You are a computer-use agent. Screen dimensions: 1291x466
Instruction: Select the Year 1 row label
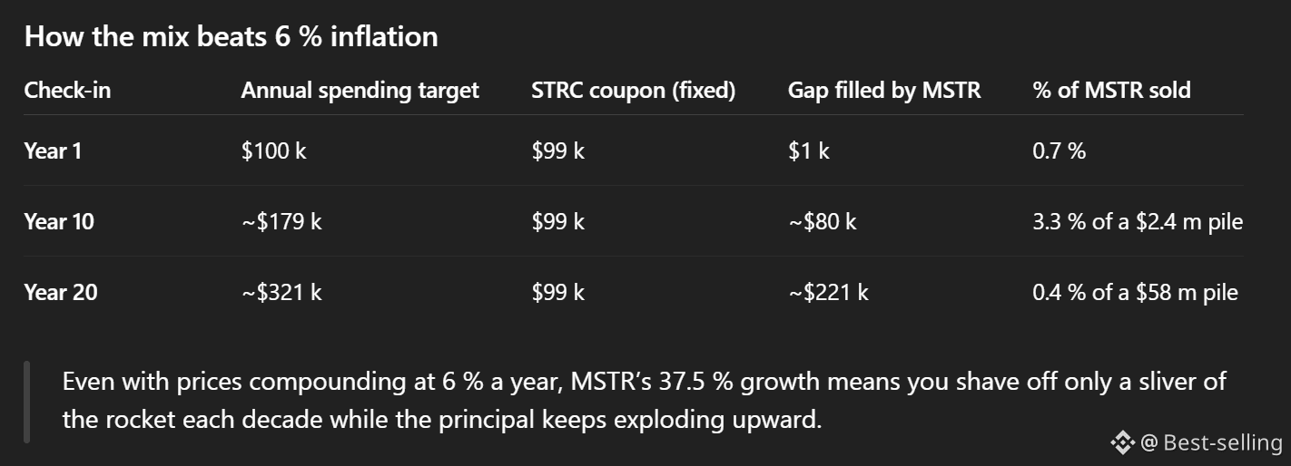tap(53, 150)
